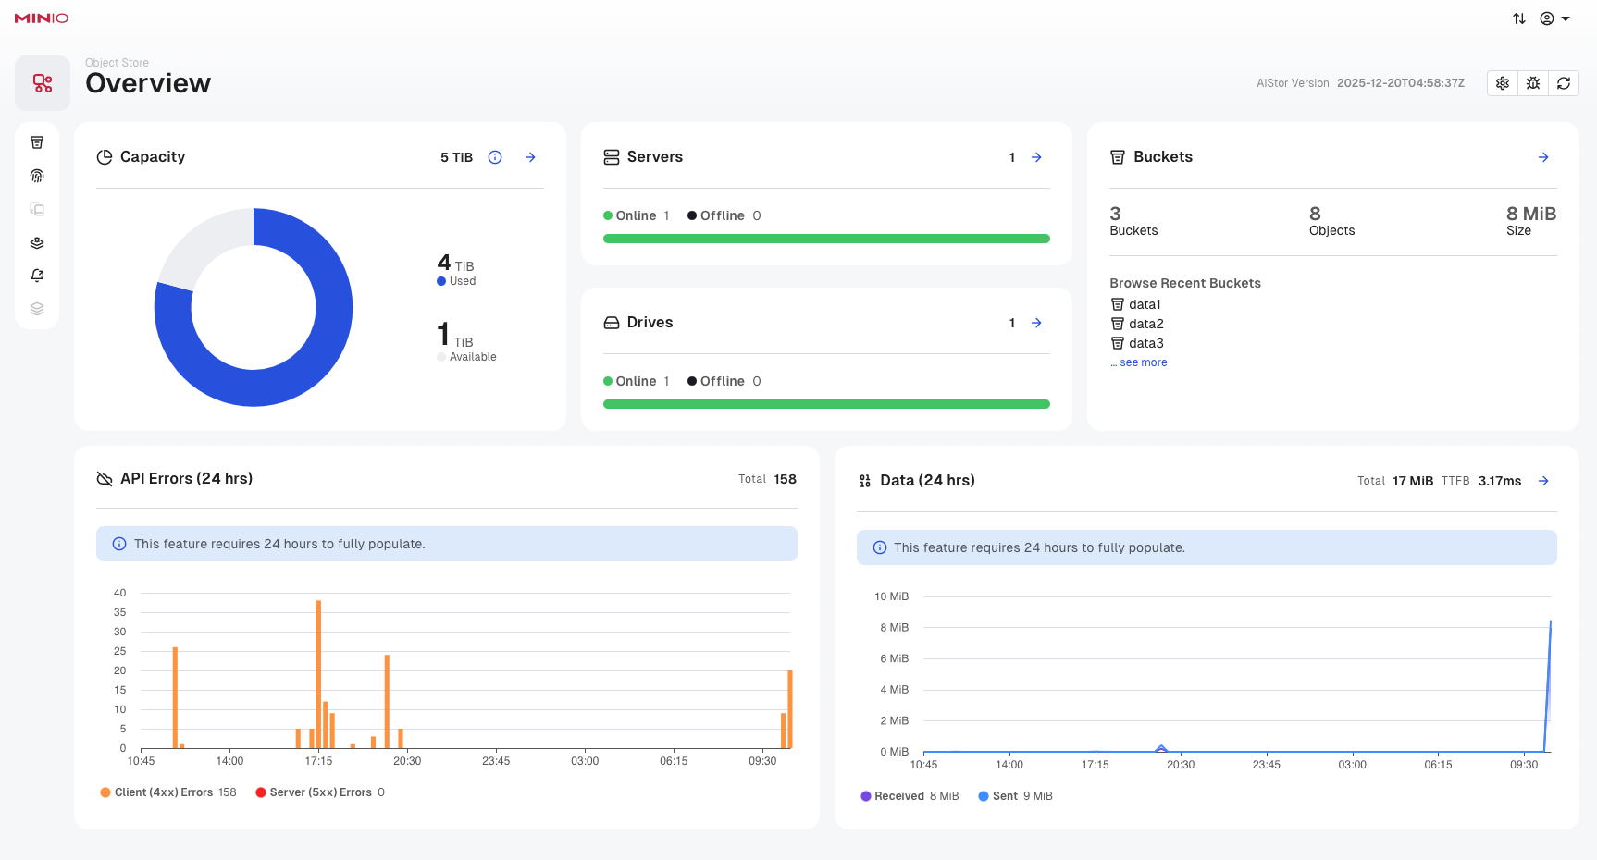Viewport: 1597px width, 860px height.
Task: Click the bell notification icon in the sidebar
Action: tap(37, 276)
